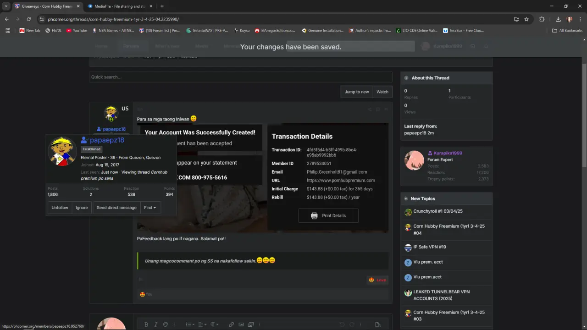Image resolution: width=587 pixels, height=330 pixels.
Task: Open the F670L bookmark
Action: point(53,31)
